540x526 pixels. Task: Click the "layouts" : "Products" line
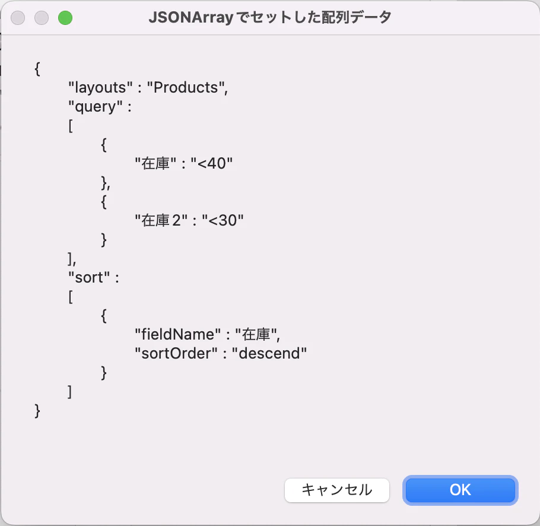(148, 87)
